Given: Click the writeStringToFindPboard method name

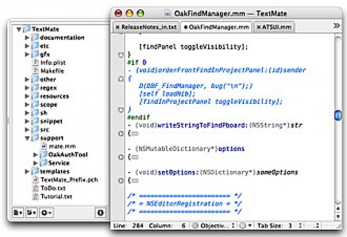Looking at the screenshot, I should (201, 125).
